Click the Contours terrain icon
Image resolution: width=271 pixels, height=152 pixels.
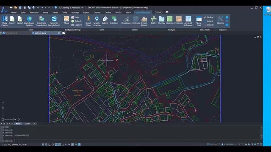tap(135, 20)
